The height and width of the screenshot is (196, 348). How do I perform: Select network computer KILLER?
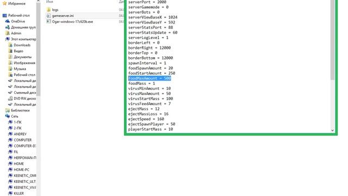pos(16,193)
